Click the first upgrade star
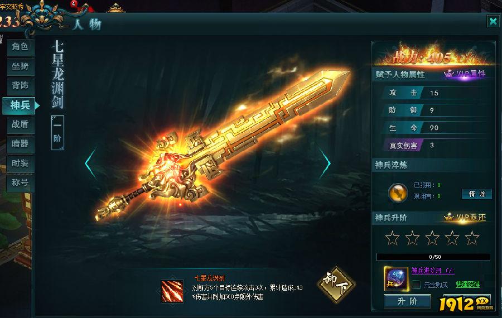Viewport: 502px width, 318px height. [392, 238]
